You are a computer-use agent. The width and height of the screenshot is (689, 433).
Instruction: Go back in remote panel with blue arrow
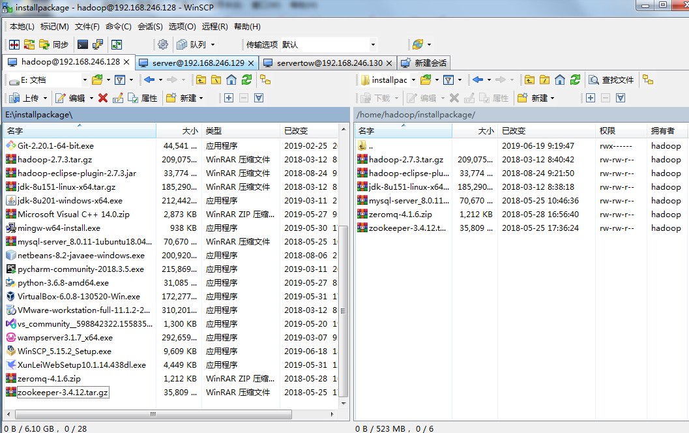(x=478, y=80)
